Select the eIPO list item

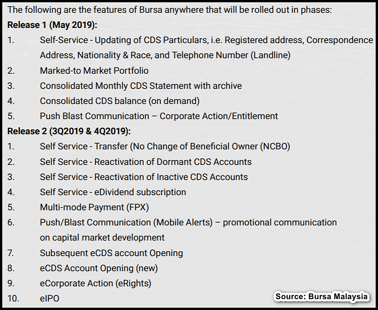[x=49, y=299]
